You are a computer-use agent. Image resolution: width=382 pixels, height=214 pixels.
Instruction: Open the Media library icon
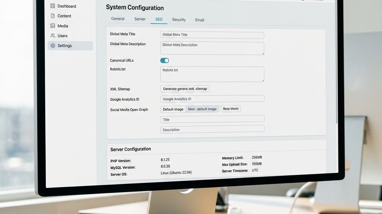(x=53, y=26)
